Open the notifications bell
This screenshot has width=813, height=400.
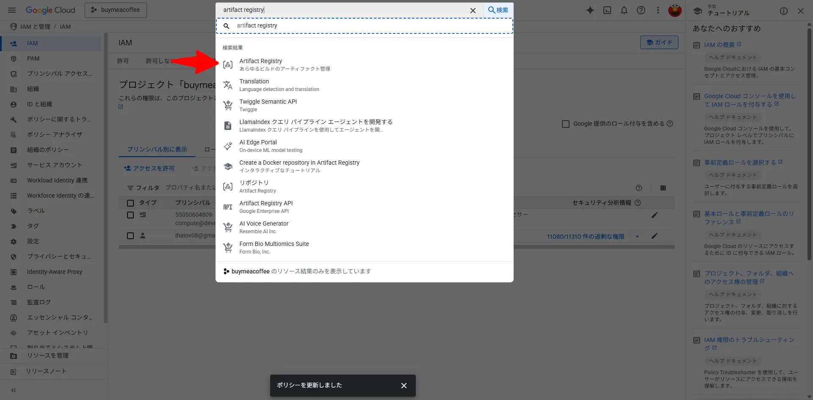click(624, 10)
